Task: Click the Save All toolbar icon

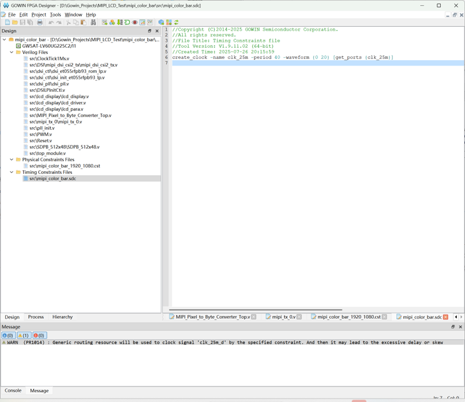Action: click(30, 22)
